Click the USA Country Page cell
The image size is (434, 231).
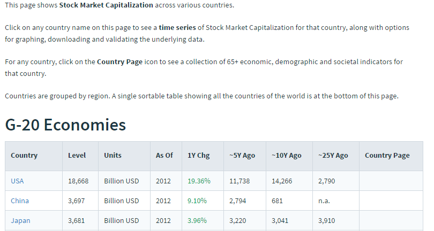391,181
